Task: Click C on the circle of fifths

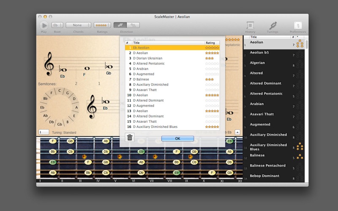Action: point(60,91)
